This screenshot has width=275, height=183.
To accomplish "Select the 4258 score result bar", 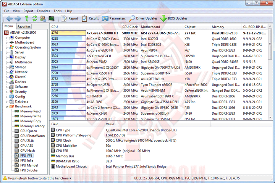I will [68, 39].
